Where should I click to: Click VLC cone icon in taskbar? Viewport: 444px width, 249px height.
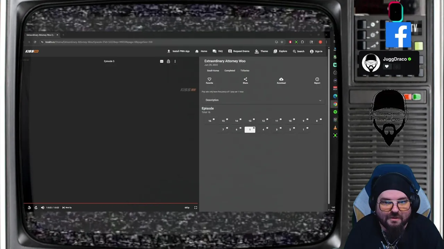pos(335,128)
